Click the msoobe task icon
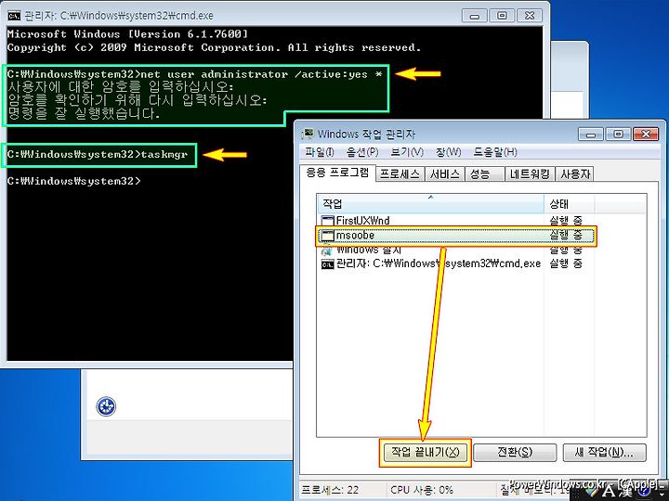669x501 pixels. coord(327,235)
